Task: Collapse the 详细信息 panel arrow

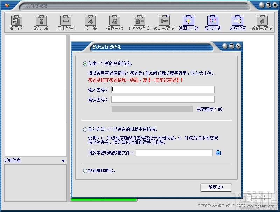Action: tap(63, 161)
